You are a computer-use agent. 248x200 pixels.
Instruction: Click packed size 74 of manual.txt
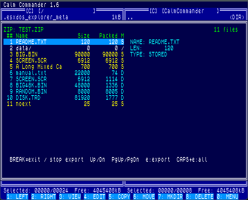(114, 73)
